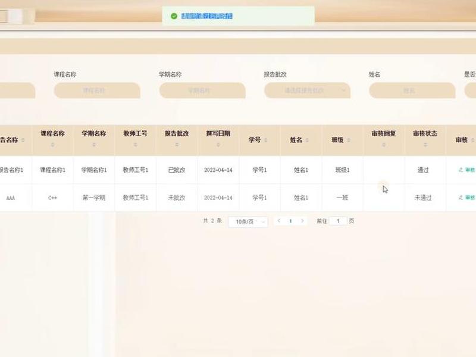Click the success notification message text
476x357 pixels.
206,16
